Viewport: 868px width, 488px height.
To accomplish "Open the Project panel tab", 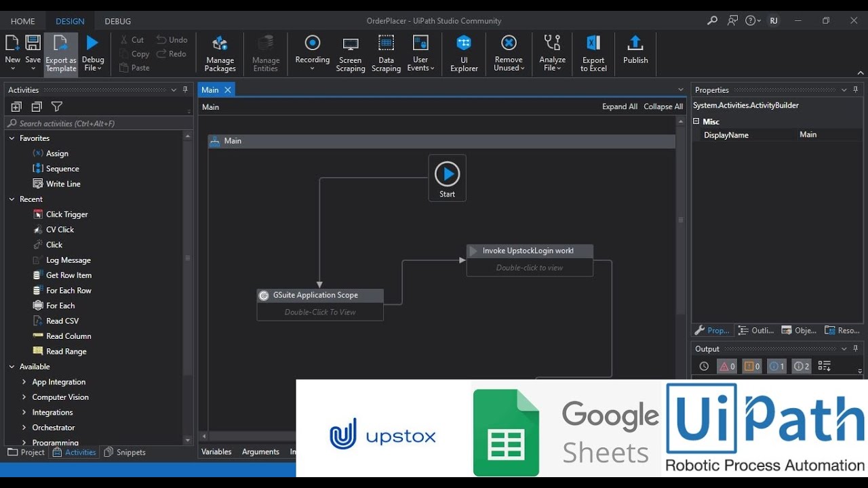I will pos(26,452).
